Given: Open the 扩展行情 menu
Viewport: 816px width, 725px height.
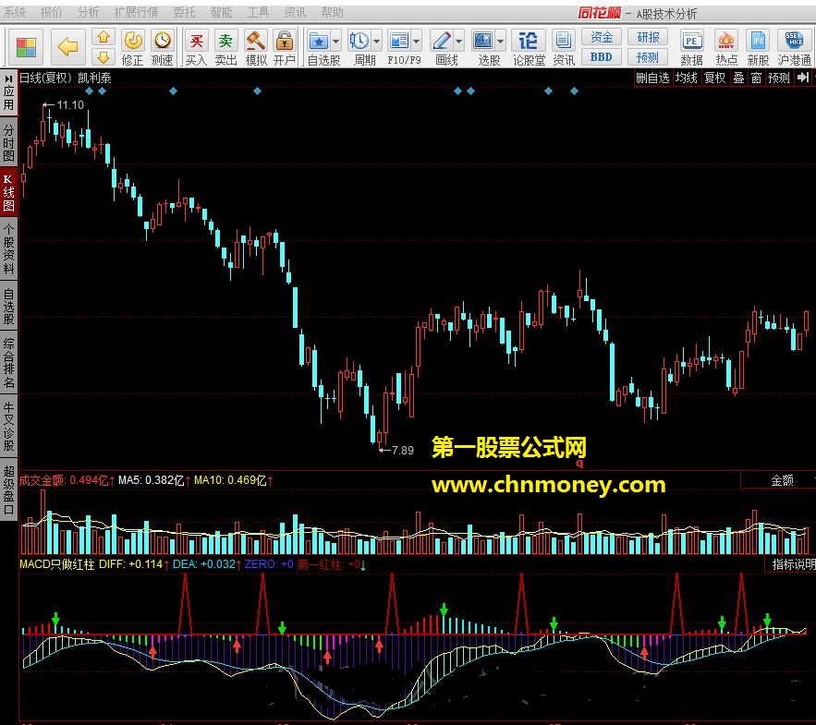Looking at the screenshot, I should pyautogui.click(x=136, y=12).
